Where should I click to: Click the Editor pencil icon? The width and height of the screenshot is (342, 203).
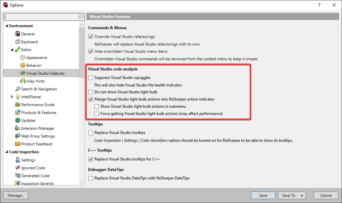click(18, 49)
